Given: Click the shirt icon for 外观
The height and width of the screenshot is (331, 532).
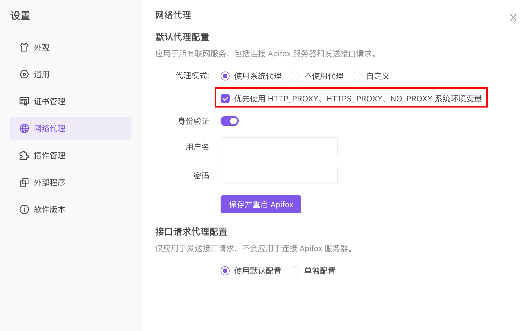Looking at the screenshot, I should click(x=24, y=47).
